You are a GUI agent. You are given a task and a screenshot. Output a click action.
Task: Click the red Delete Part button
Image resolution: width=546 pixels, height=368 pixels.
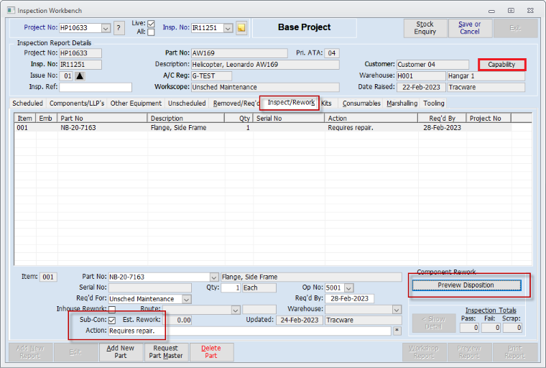click(x=211, y=351)
